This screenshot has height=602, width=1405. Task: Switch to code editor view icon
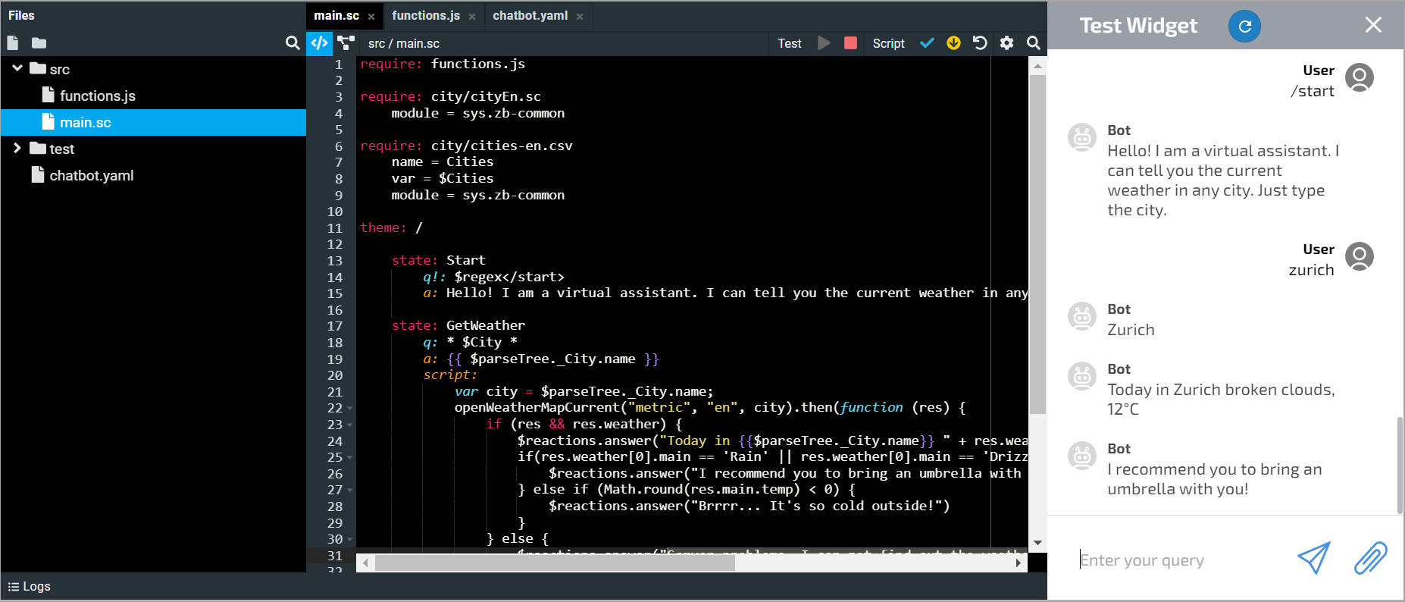coord(320,43)
